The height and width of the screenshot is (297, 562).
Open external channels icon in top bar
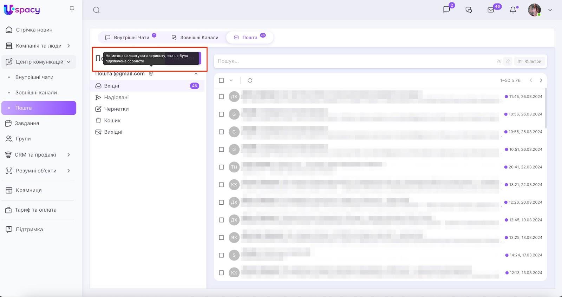[x=469, y=10]
